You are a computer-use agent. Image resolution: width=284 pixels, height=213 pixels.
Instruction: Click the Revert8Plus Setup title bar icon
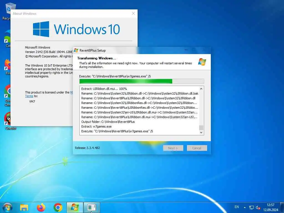point(76,50)
